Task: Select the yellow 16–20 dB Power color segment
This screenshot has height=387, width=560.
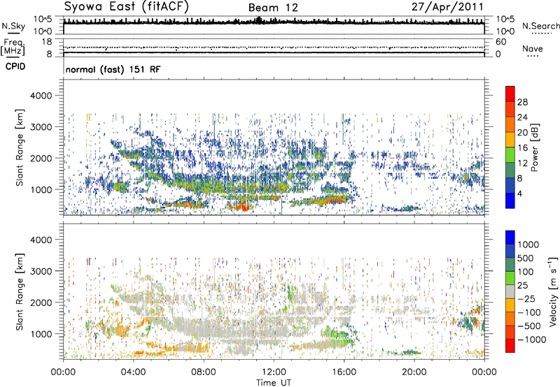Action: click(x=510, y=139)
